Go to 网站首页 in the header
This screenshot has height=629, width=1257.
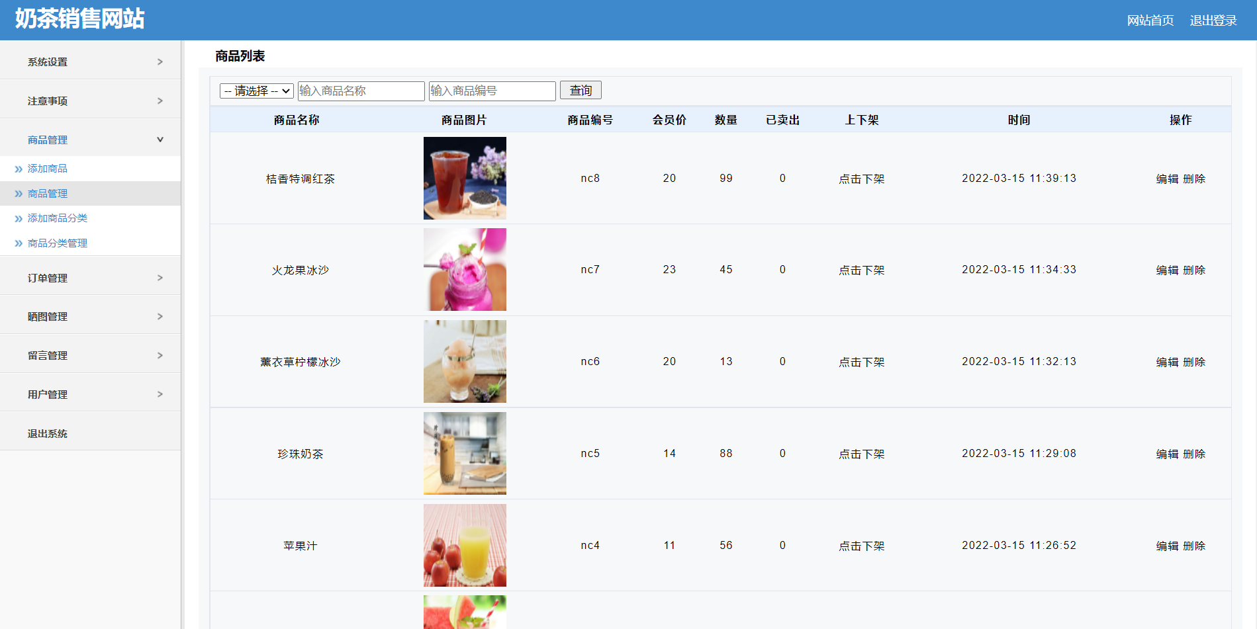point(1150,21)
